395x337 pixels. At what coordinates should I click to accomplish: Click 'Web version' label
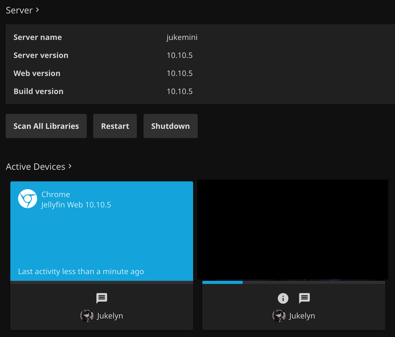pyautogui.click(x=37, y=73)
